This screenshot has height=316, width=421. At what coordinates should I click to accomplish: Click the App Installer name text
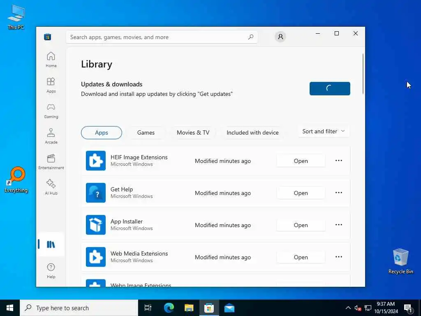[x=127, y=221]
